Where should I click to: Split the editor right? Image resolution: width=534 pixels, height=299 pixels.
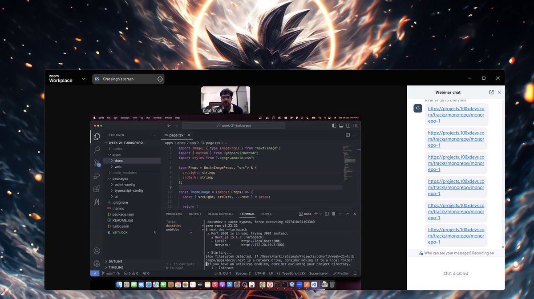point(348,135)
